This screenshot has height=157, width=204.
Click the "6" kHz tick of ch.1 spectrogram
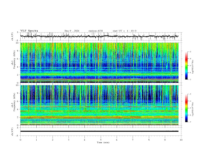point(18,59)
